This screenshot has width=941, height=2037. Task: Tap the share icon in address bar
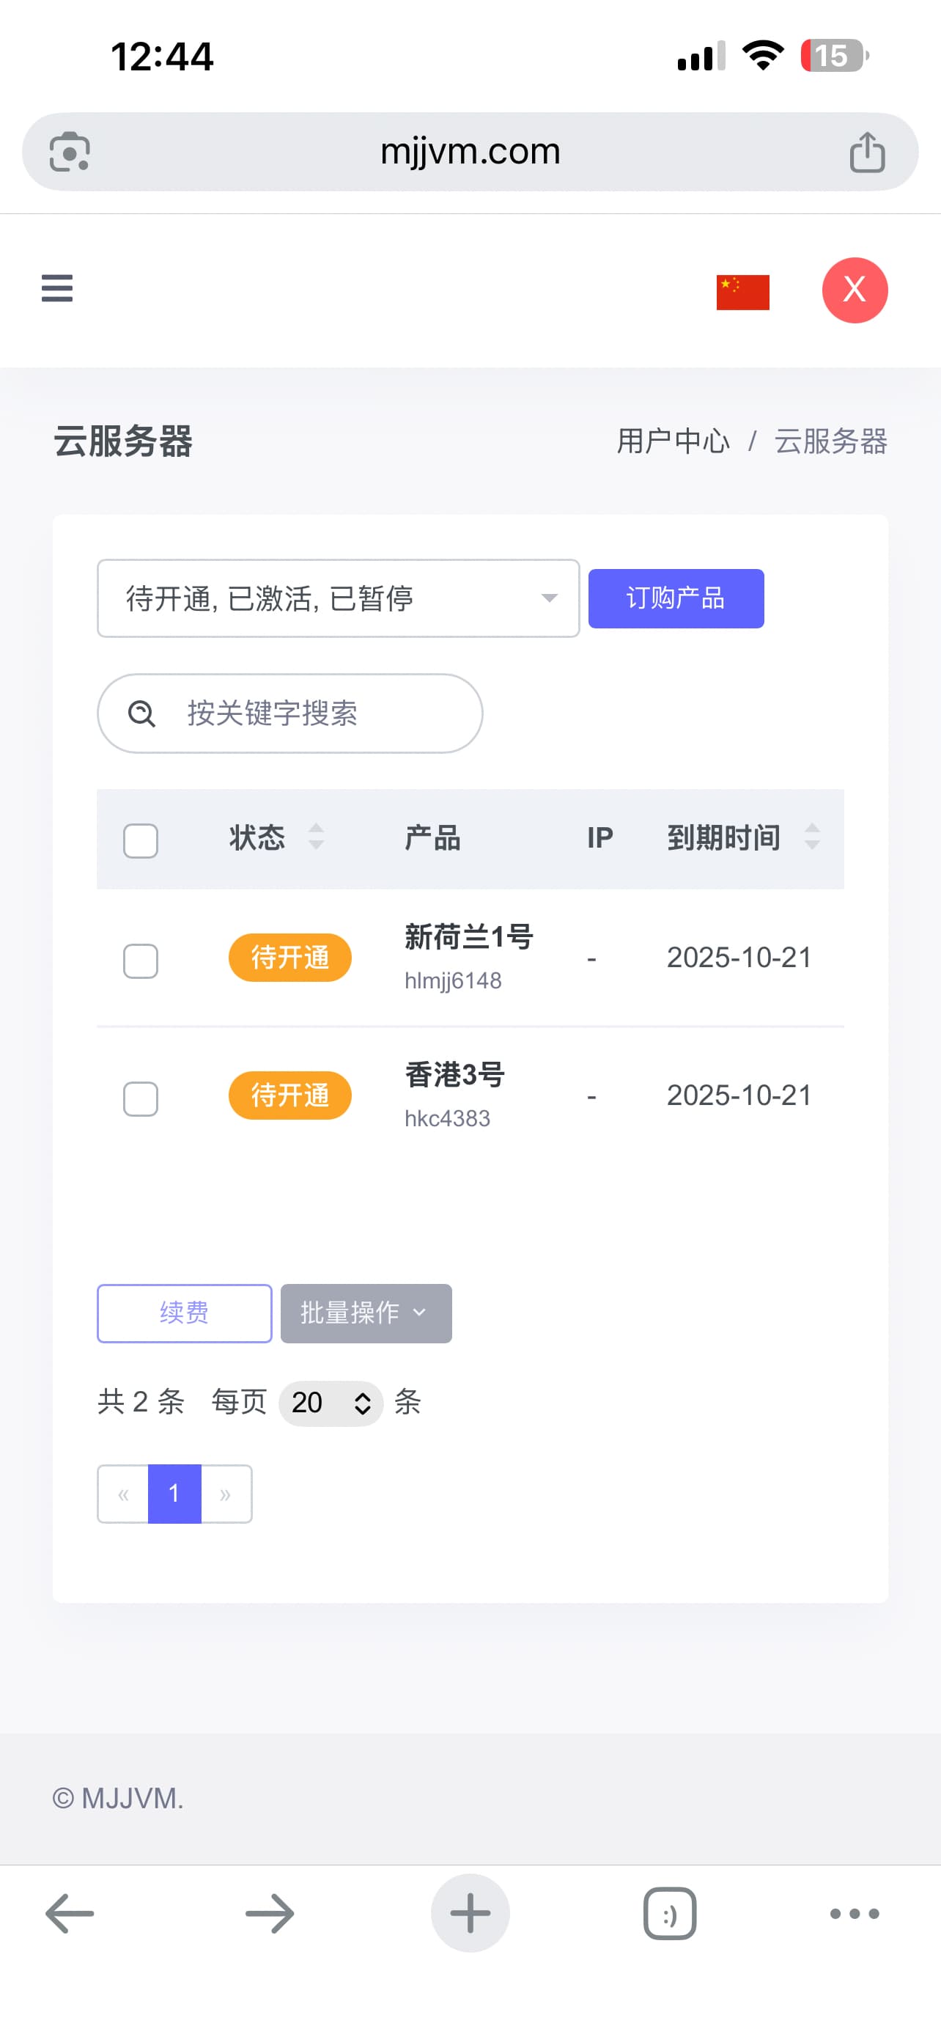(867, 152)
